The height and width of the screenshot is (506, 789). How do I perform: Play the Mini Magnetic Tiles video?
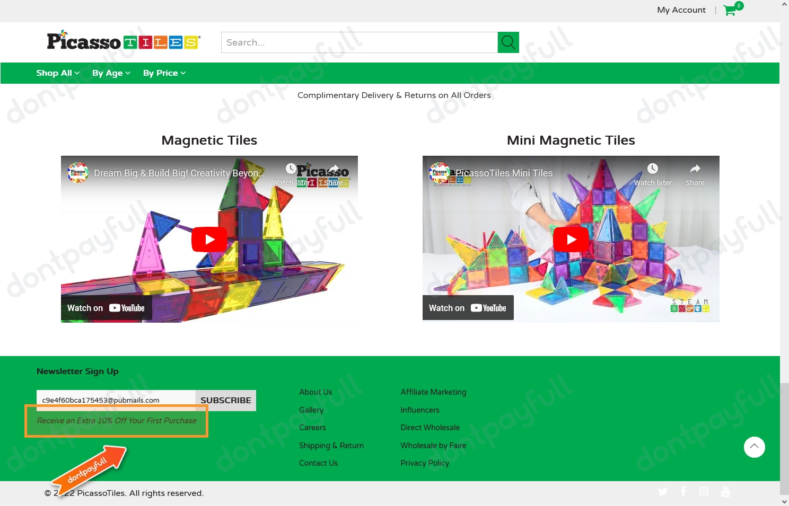[571, 239]
